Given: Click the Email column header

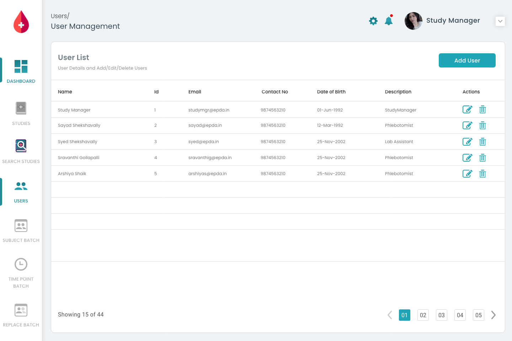Looking at the screenshot, I should coord(195,92).
